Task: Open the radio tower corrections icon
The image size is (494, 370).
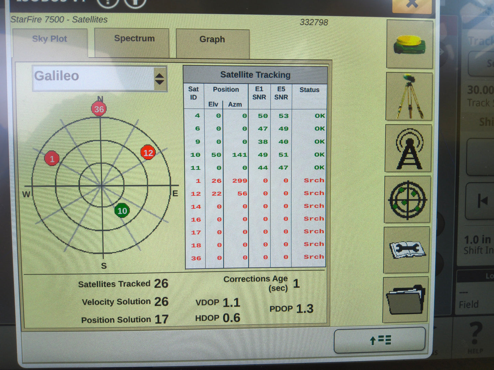Action: pyautogui.click(x=409, y=148)
